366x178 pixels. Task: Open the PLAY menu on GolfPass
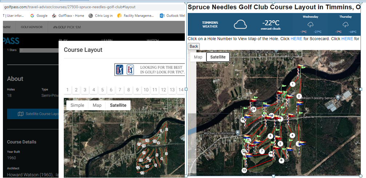pyautogui.click(x=63, y=41)
